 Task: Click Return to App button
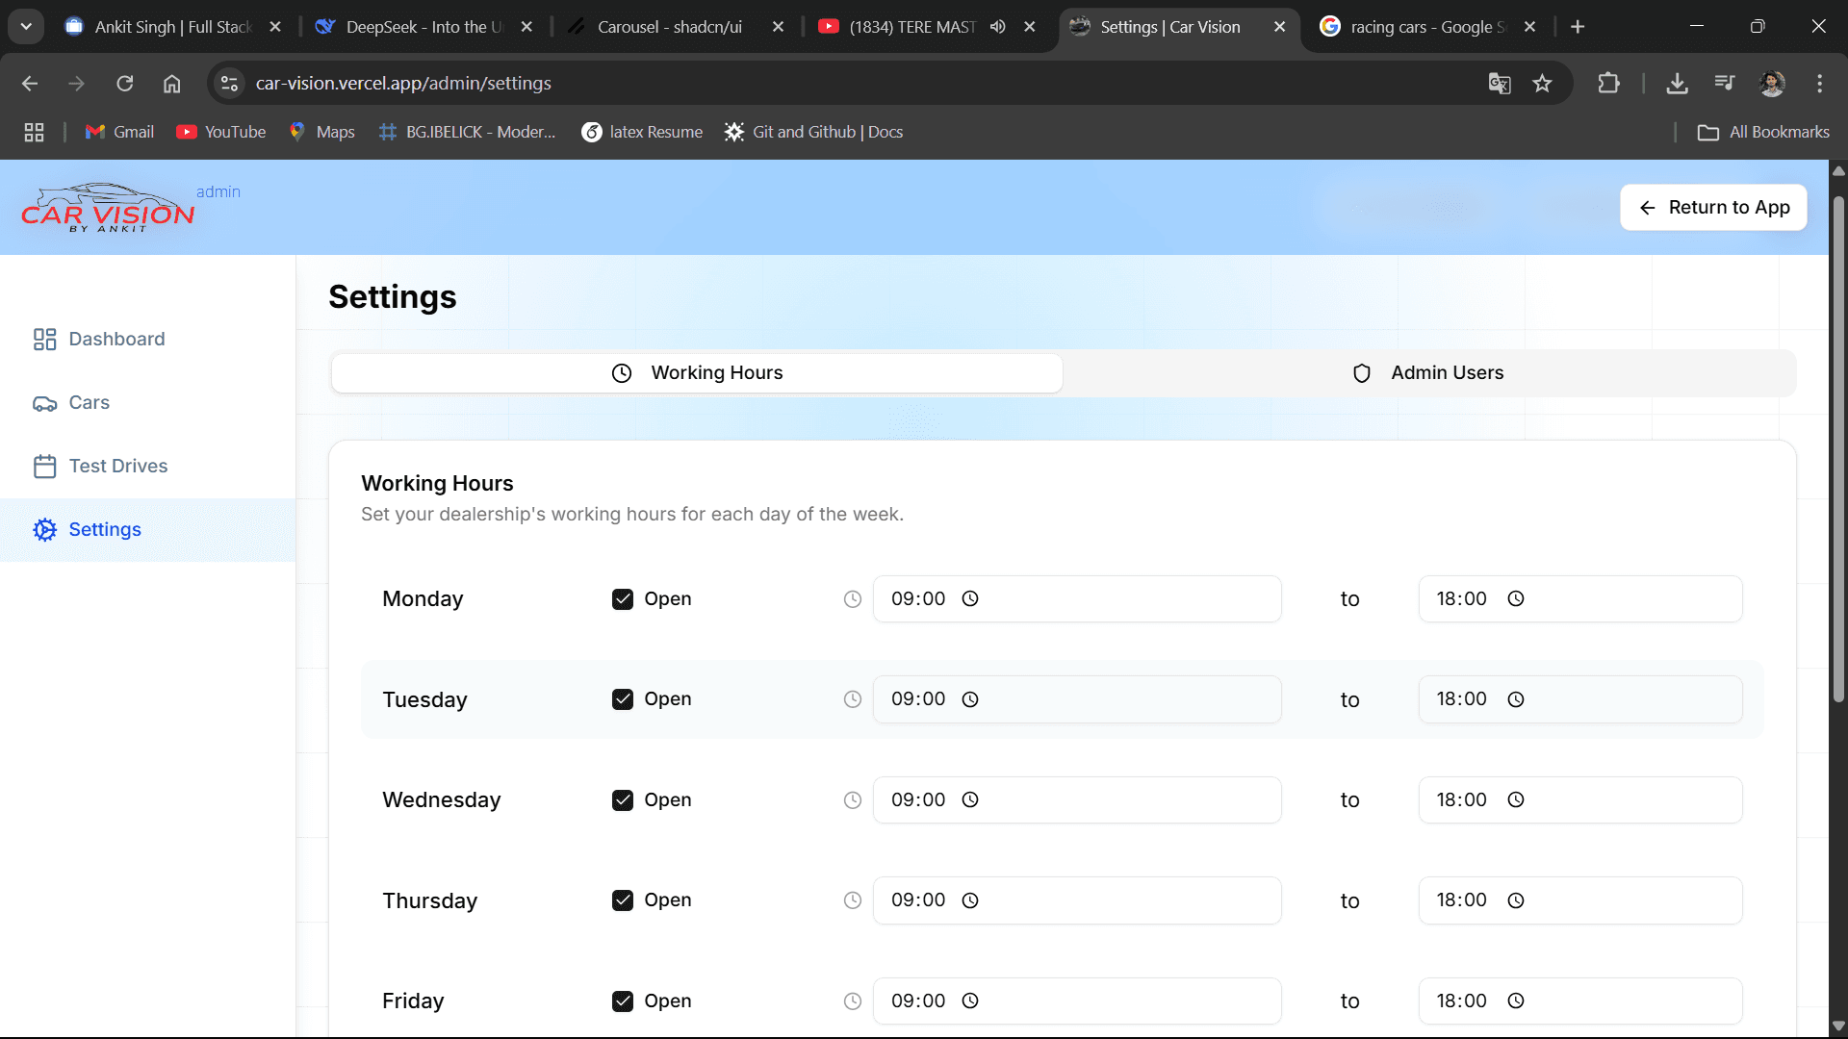1713,208
